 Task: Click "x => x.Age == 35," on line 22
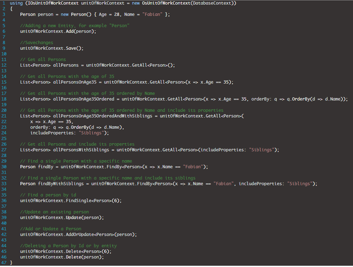(x=52, y=122)
